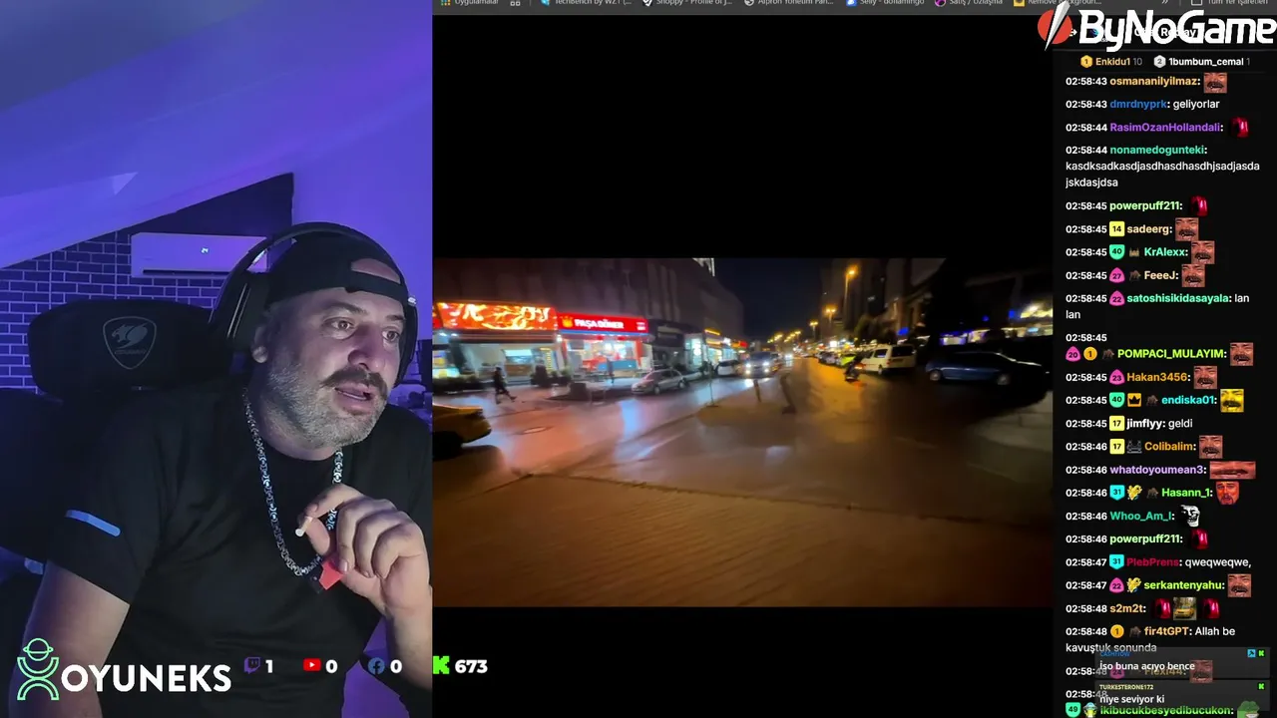Click the face emote after FeeeJ
The image size is (1277, 718).
[1193, 275]
